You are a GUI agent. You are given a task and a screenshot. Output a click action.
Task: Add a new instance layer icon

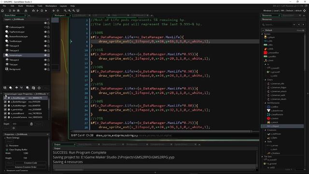[11, 88]
